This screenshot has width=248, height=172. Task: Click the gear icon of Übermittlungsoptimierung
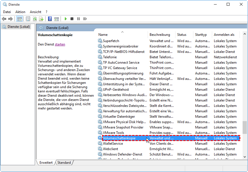click(x=100, y=73)
